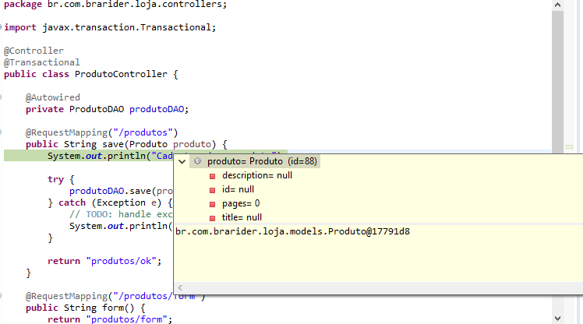Collapse the @Autowired field fold marker
This screenshot has width=583, height=324.
pos(1,97)
